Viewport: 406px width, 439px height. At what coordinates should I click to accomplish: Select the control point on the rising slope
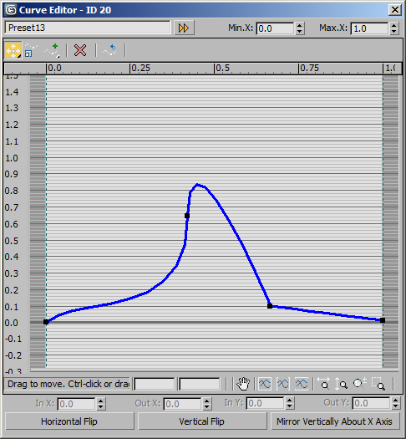pyautogui.click(x=187, y=216)
